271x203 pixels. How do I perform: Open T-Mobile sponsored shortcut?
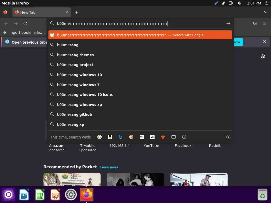point(88,147)
